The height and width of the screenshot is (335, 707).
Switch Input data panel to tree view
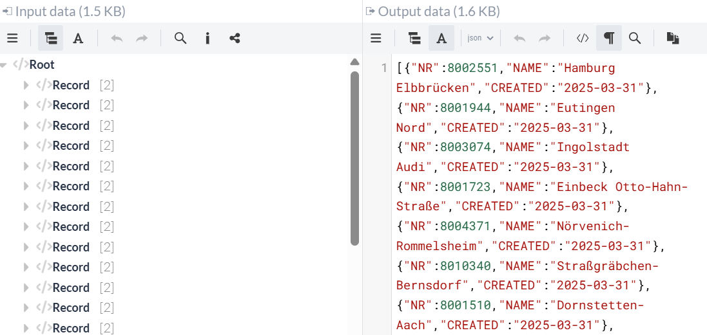point(51,39)
